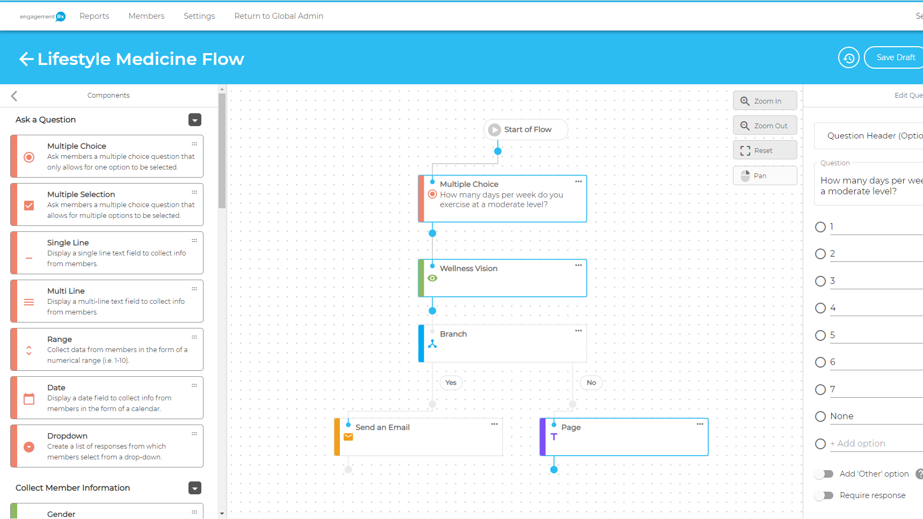The height and width of the screenshot is (519, 923).
Task: Go to Settings
Action: (199, 16)
